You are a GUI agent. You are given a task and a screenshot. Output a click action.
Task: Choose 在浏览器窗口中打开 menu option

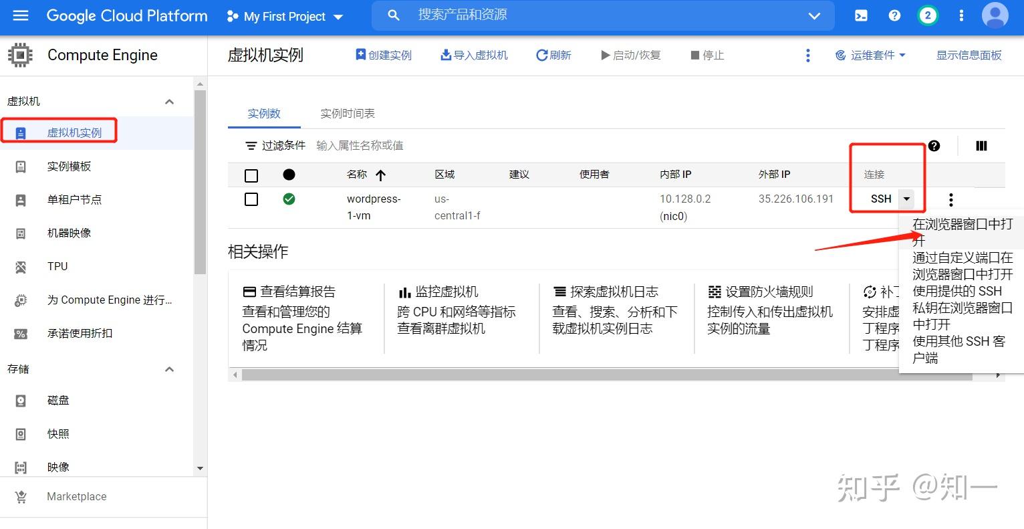click(x=963, y=232)
